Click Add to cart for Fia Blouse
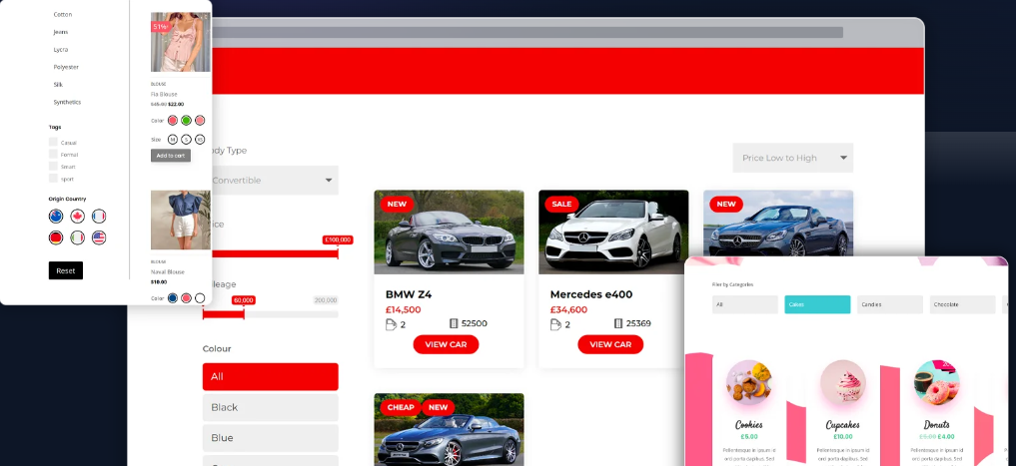1016x466 pixels. tap(171, 156)
